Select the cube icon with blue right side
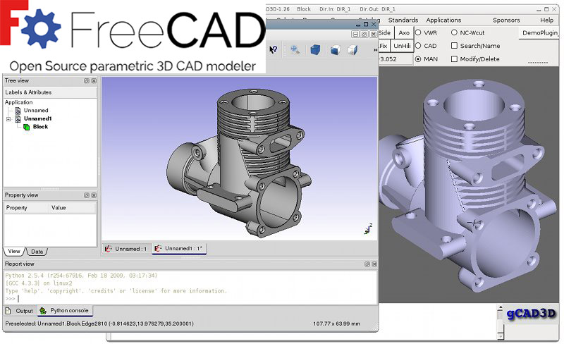The height and width of the screenshot is (344, 564). tap(352, 49)
